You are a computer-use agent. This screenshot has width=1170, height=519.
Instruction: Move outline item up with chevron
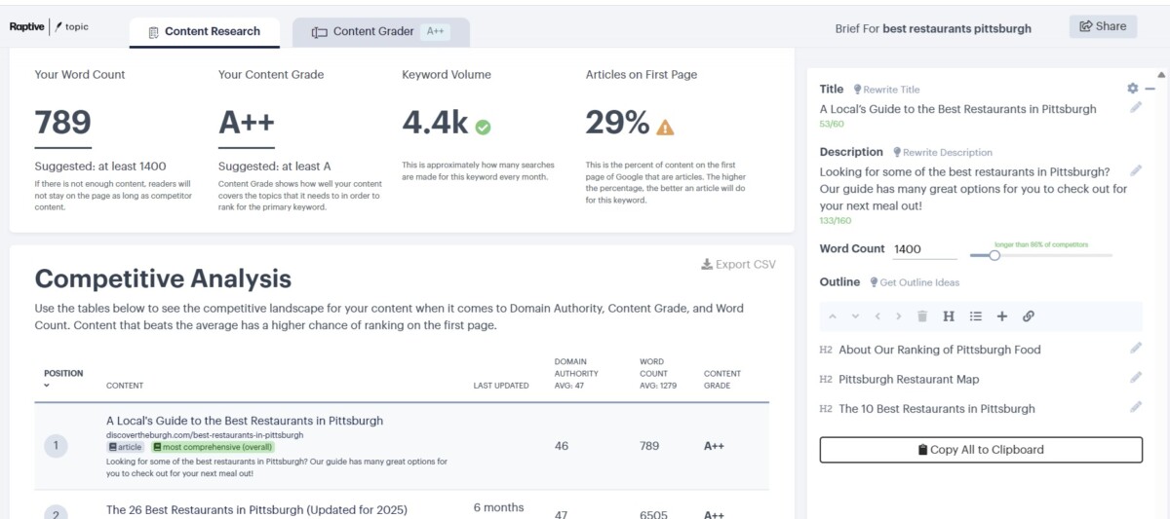(833, 316)
